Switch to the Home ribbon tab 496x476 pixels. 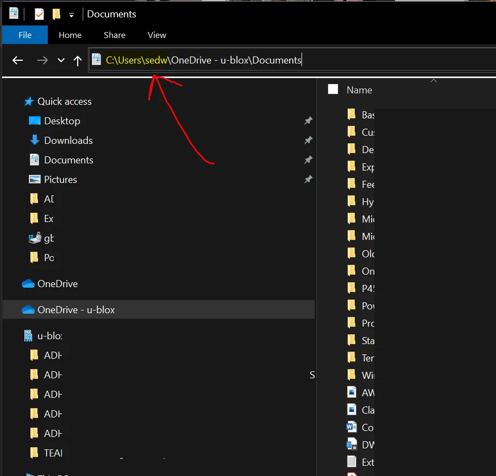click(70, 35)
